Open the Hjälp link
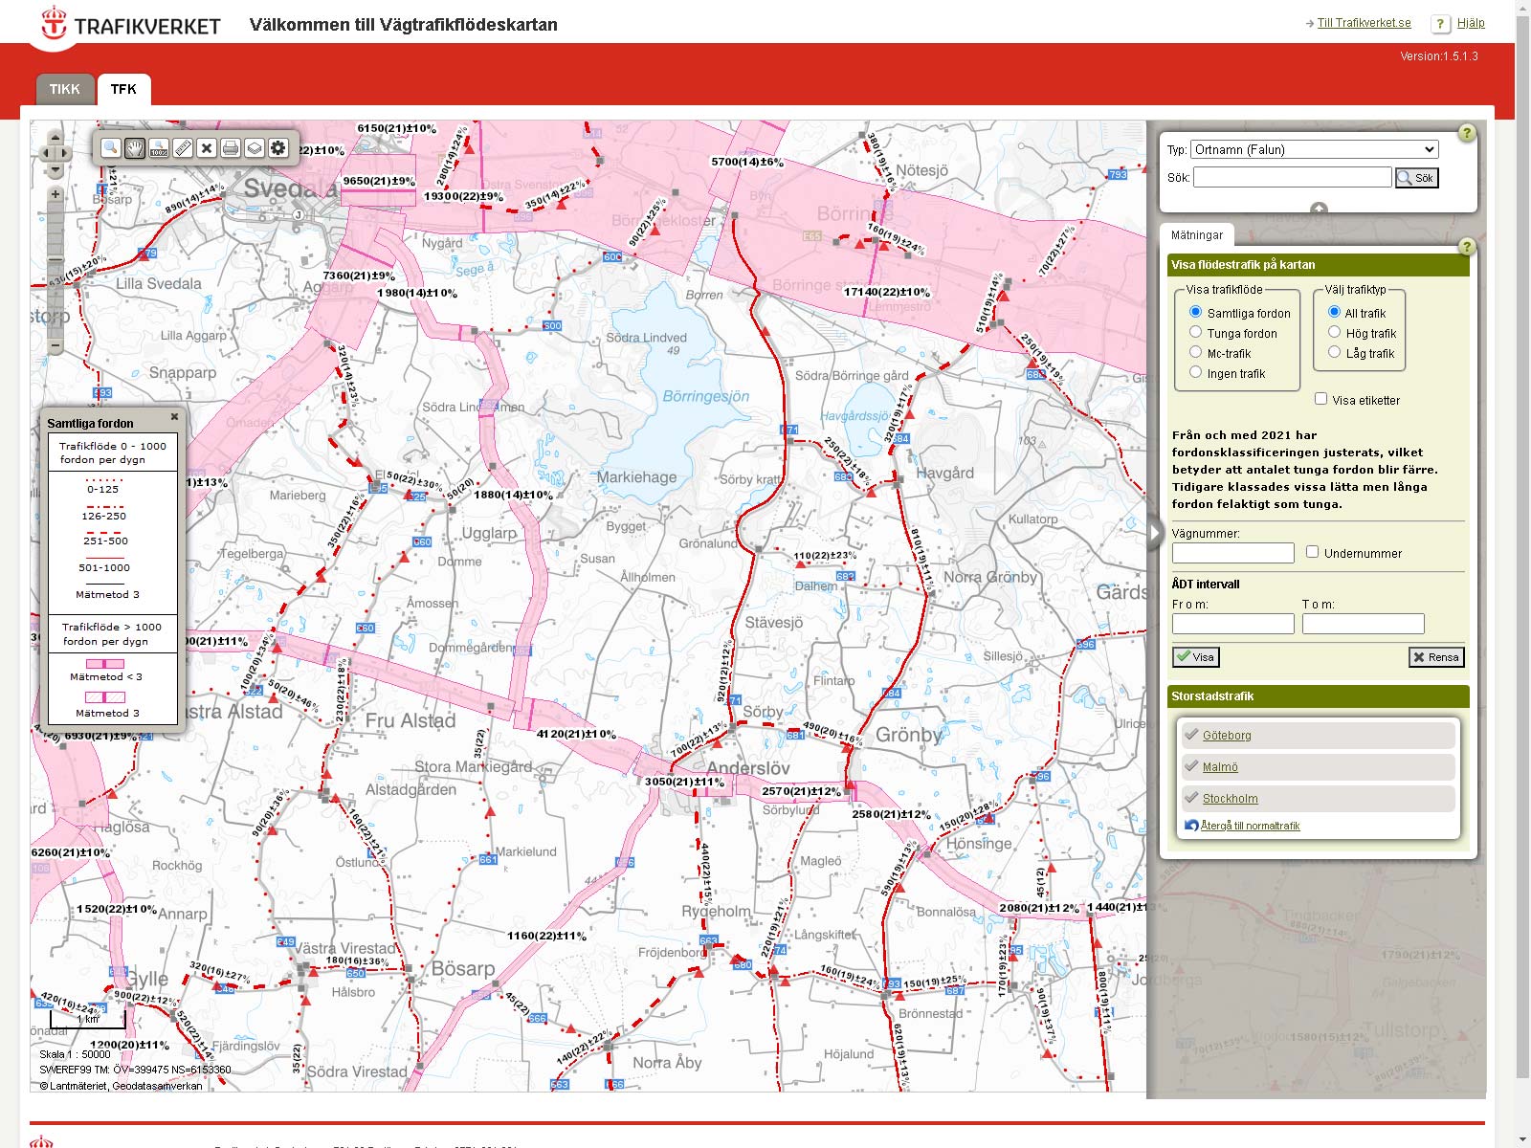The width and height of the screenshot is (1531, 1148). [1471, 23]
